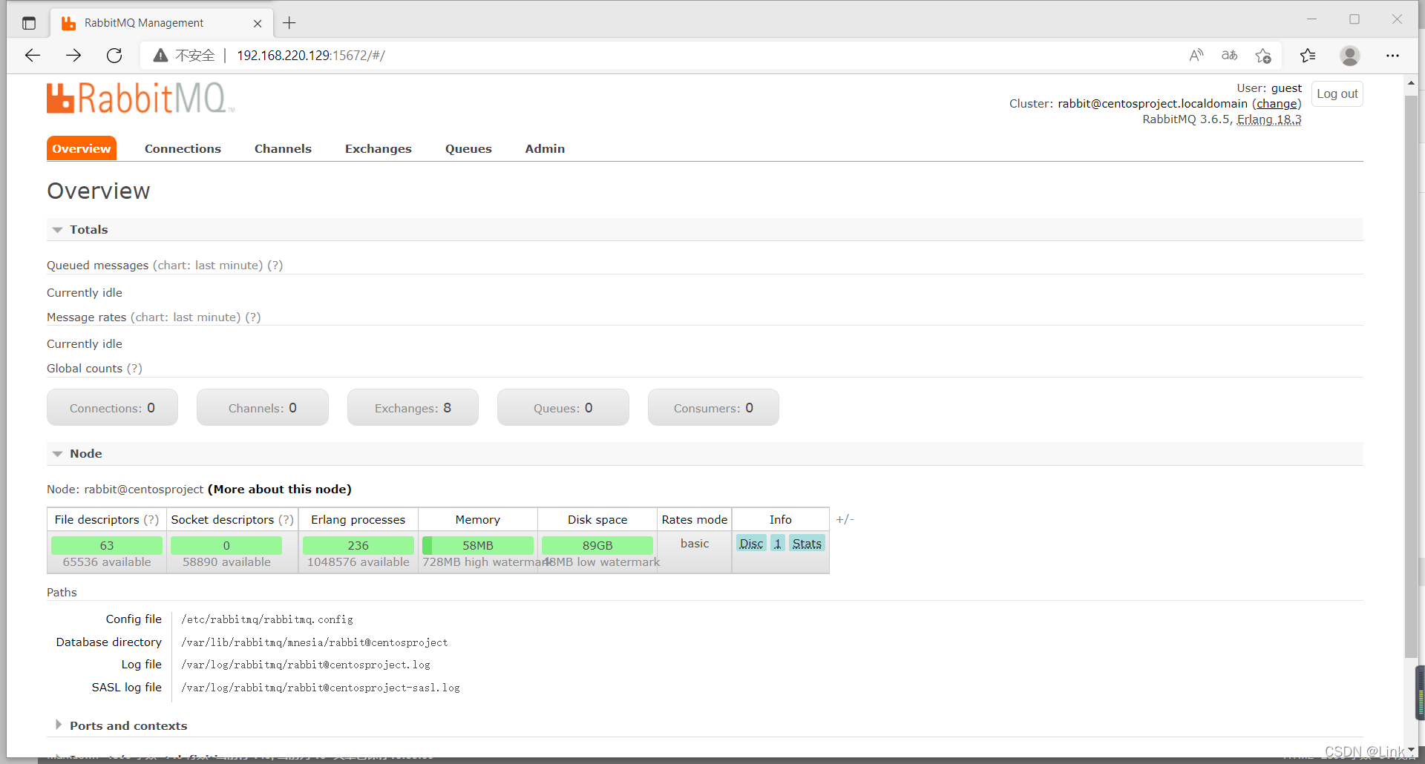Image resolution: width=1425 pixels, height=764 pixels.
Task: Select the database directory path text
Action: (x=315, y=642)
